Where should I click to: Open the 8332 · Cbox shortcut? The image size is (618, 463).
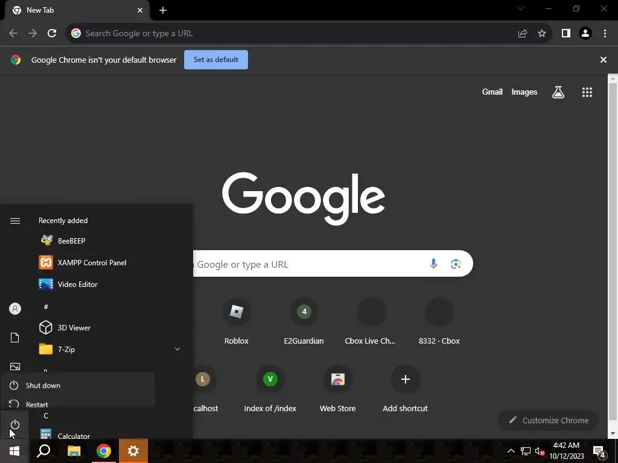pos(439,321)
